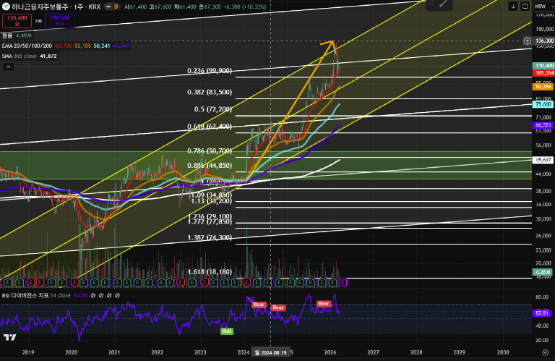Click the teal 110,400 price label
Image resolution: width=555 pixels, height=361 pixels.
click(543, 66)
